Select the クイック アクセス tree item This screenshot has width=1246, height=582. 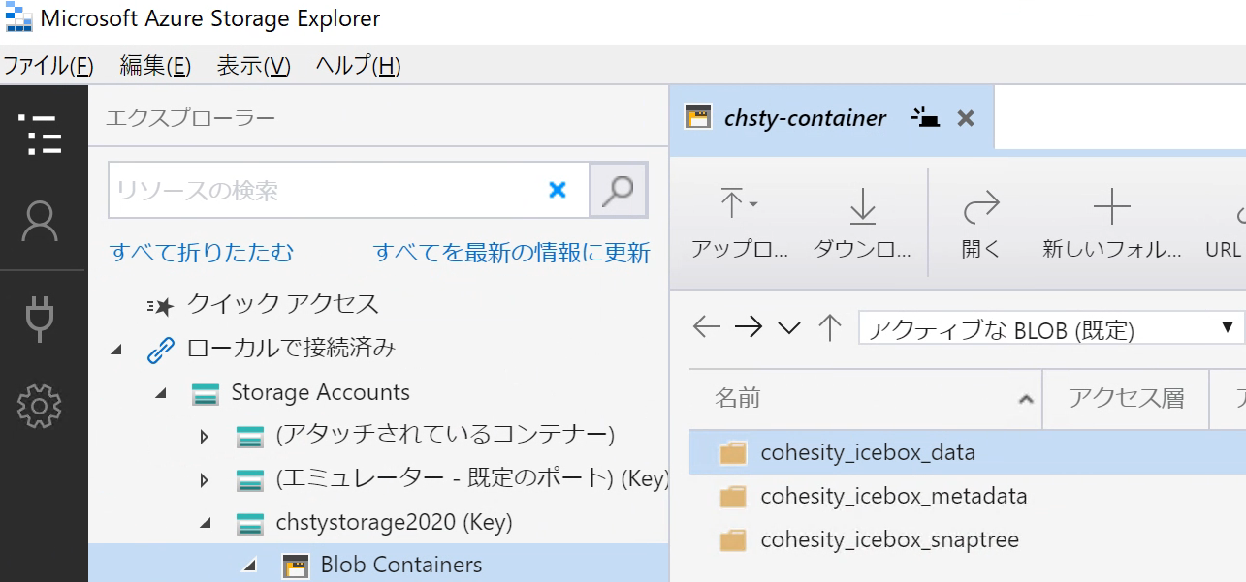tap(282, 304)
